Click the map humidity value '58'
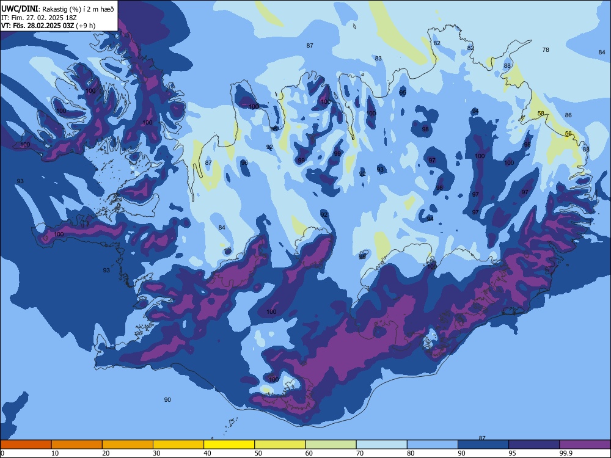Image resolution: width=611 pixels, height=458 pixels. coord(541,114)
